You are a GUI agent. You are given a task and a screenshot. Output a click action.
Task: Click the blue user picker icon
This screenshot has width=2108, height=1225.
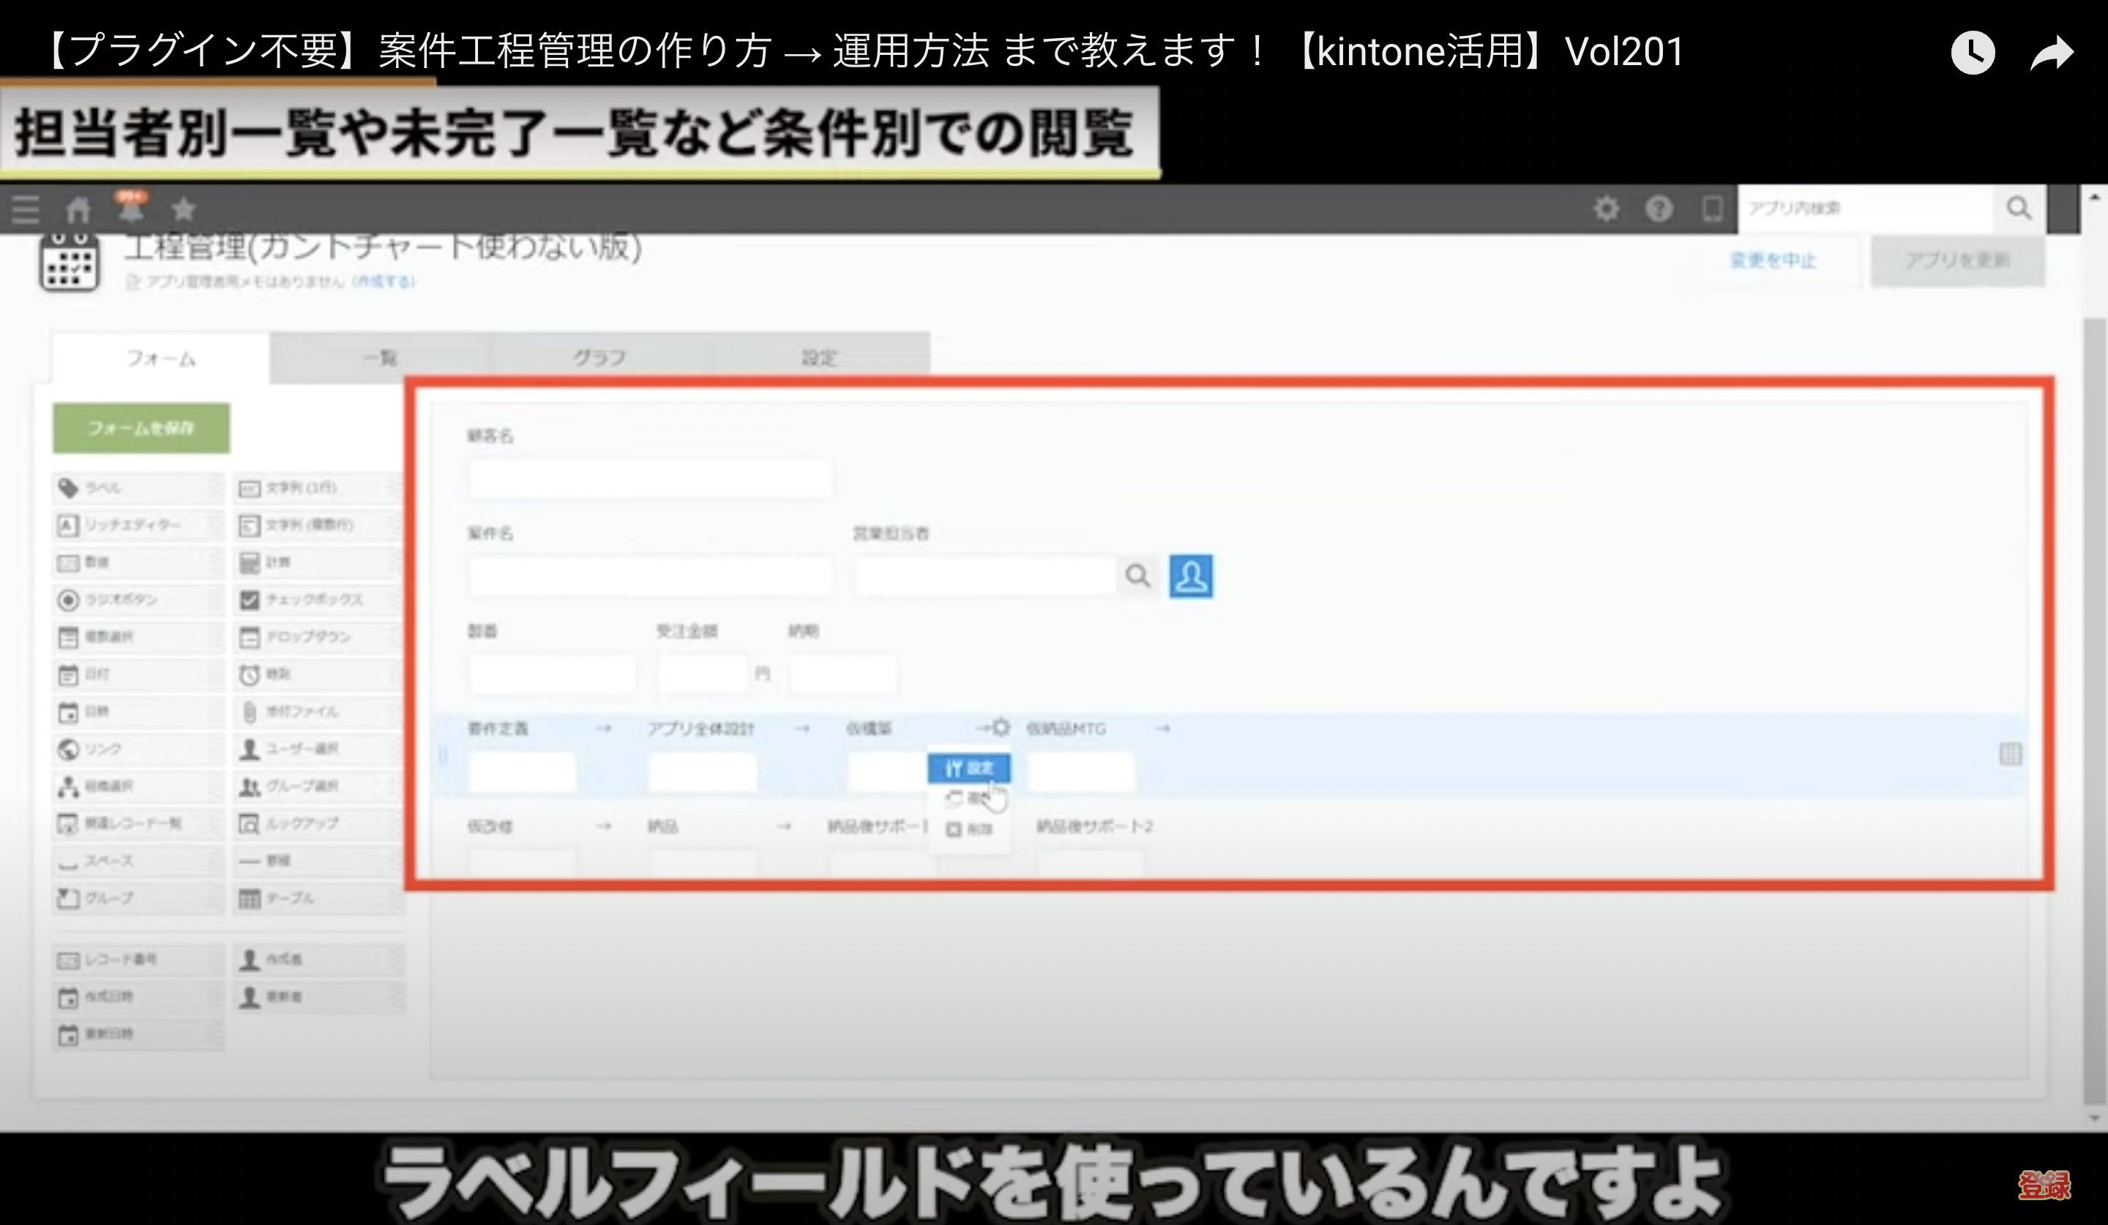pyautogui.click(x=1190, y=576)
